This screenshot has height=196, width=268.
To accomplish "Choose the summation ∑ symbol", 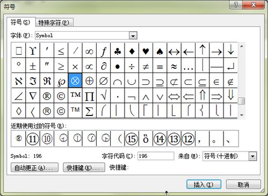I will tap(89, 111).
